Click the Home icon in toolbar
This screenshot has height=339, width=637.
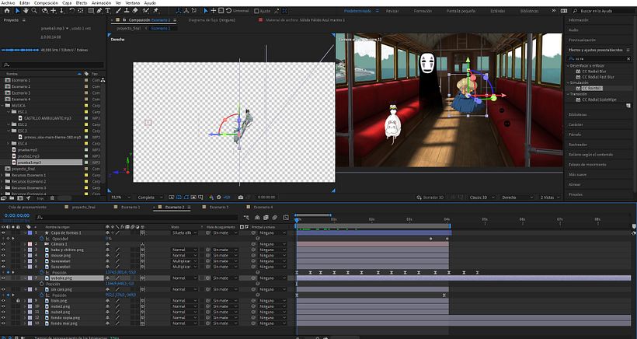click(x=6, y=11)
